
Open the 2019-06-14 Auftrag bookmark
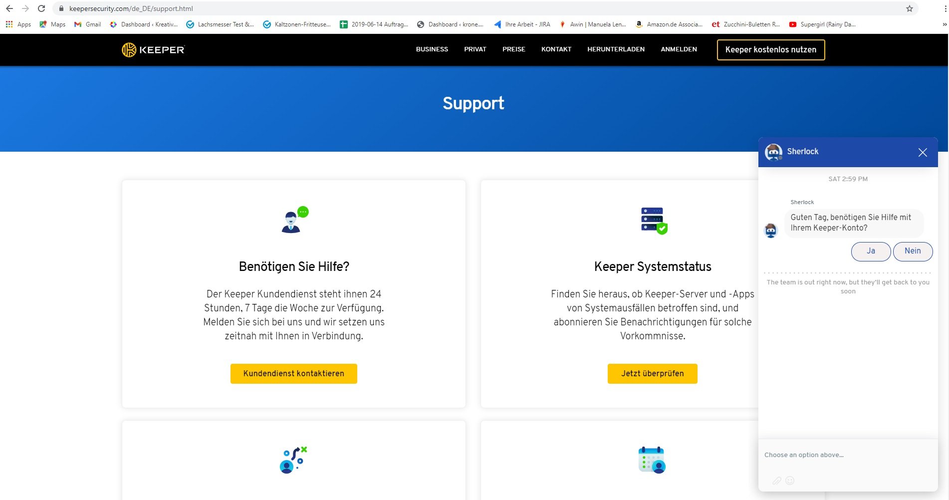tap(374, 24)
